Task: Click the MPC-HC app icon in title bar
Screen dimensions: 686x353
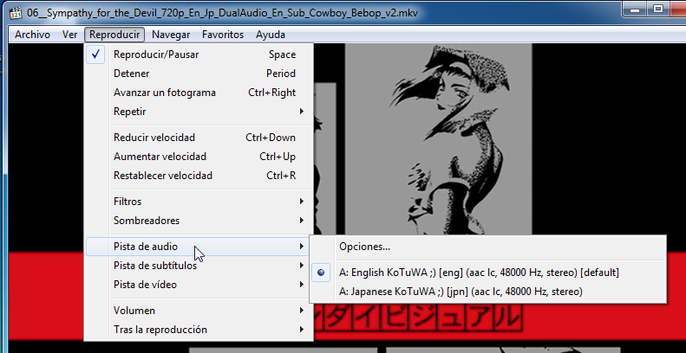Action: (16, 13)
